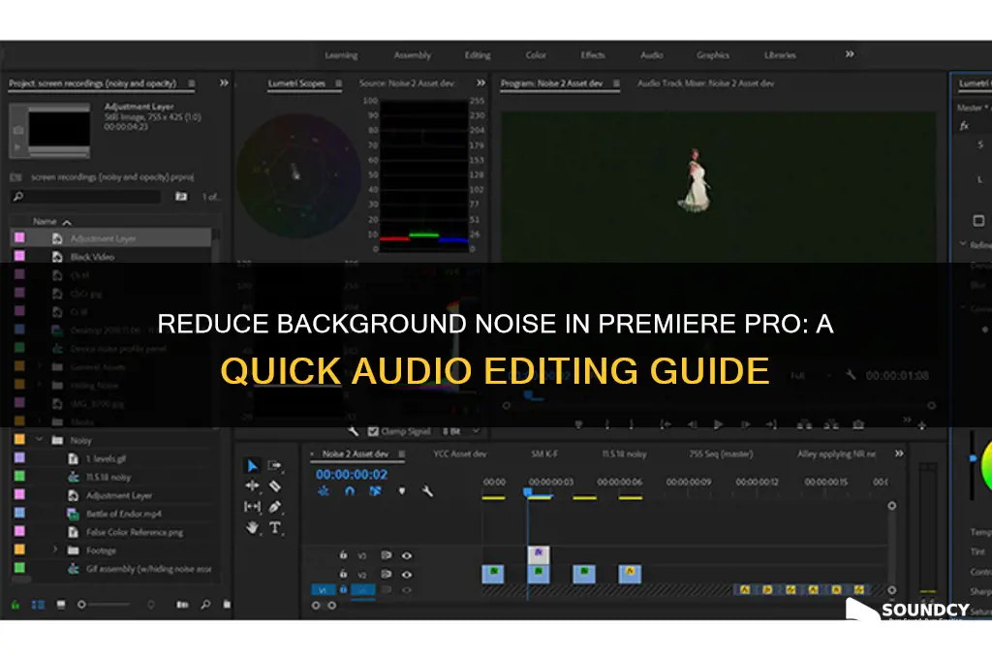Expand the Footage bin folder
Image resolution: width=992 pixels, height=659 pixels.
[x=55, y=549]
